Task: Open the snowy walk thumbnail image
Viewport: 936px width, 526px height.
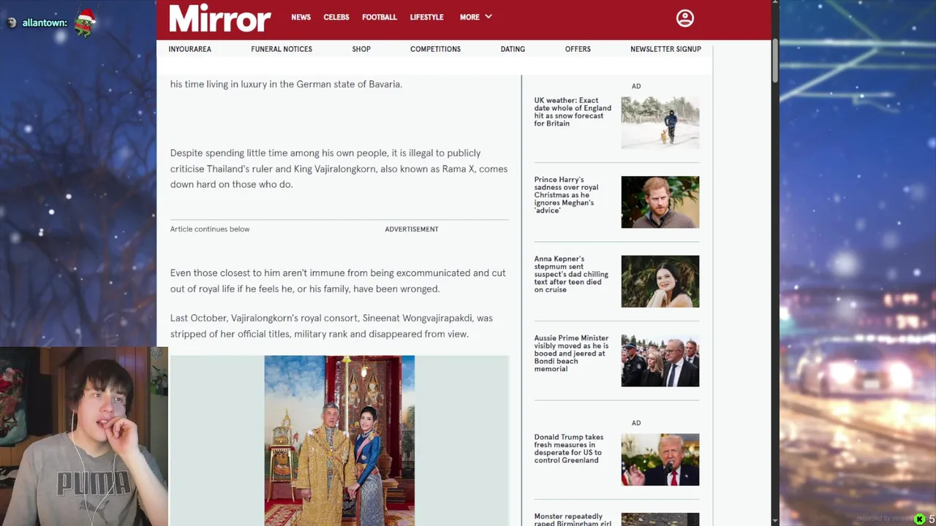Action: (660, 123)
